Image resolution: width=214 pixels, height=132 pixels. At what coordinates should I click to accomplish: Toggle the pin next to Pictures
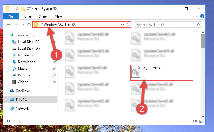(x=54, y=75)
